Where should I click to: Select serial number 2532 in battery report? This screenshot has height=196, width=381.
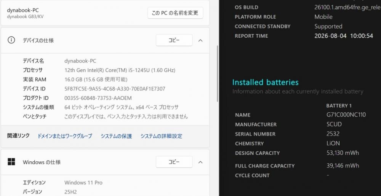click(333, 134)
